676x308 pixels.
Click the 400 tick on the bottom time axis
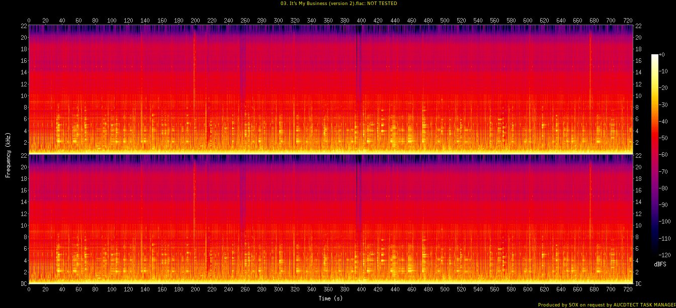[x=361, y=290]
